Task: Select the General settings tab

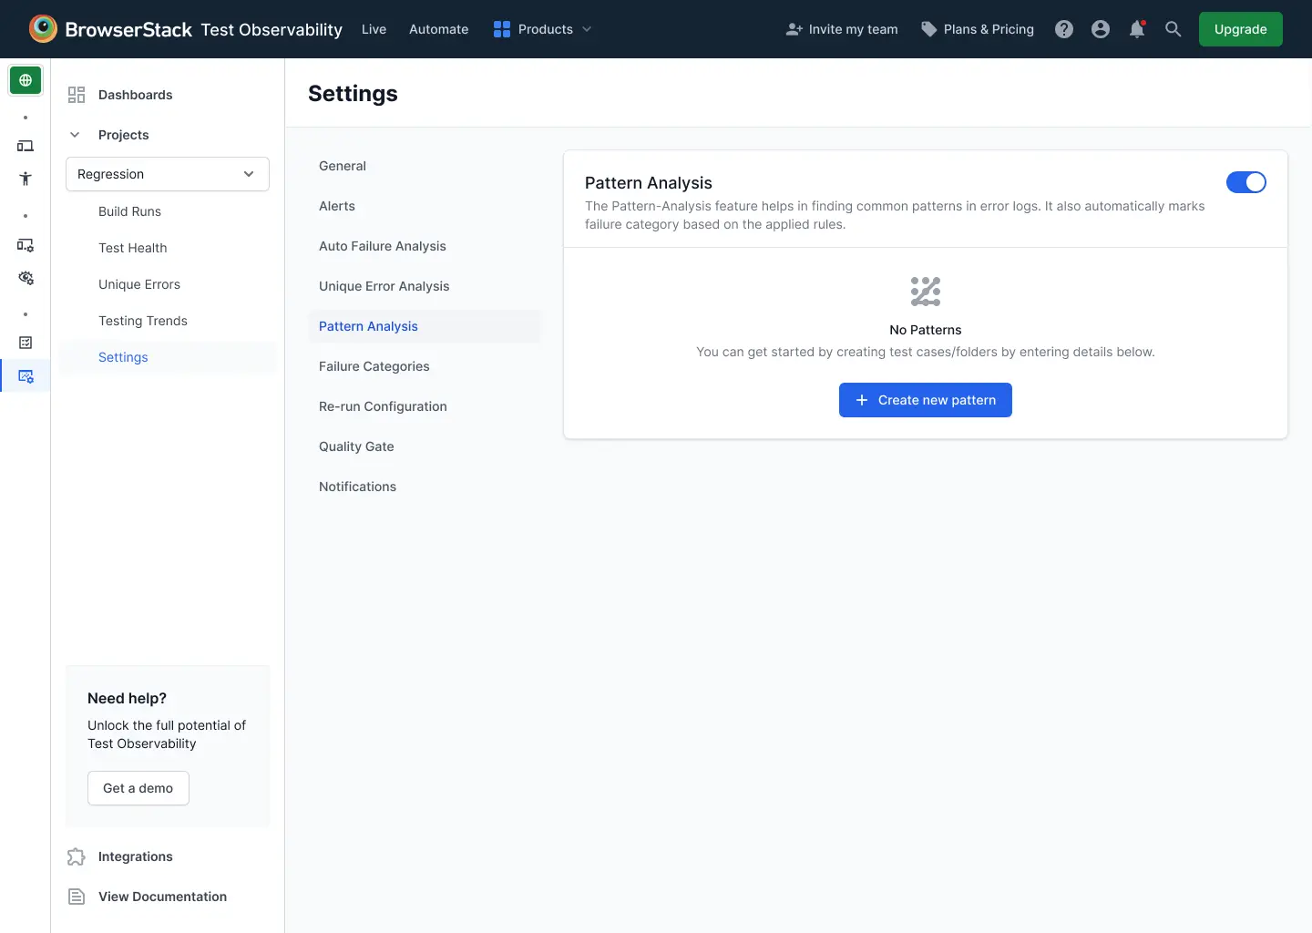Action: click(x=425, y=166)
